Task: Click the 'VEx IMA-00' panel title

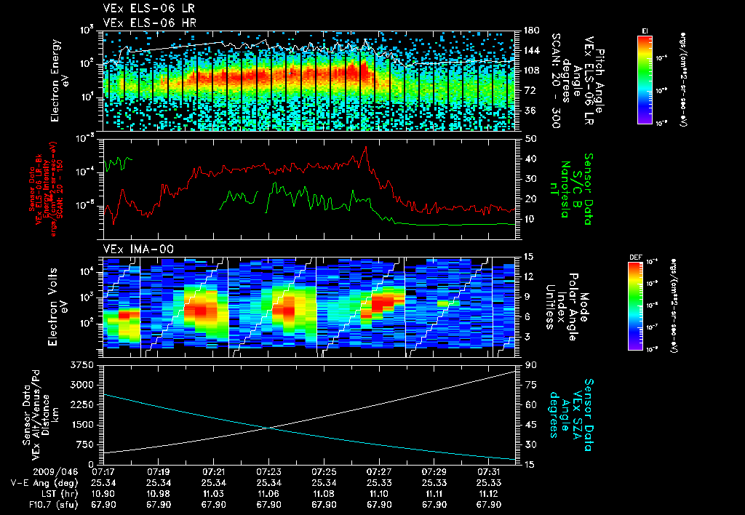Action: point(138,249)
